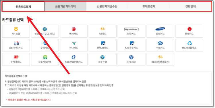This screenshot has width=215, height=108.
Task: Choose the KB증권(현대증권) card label
Action: click(160, 62)
